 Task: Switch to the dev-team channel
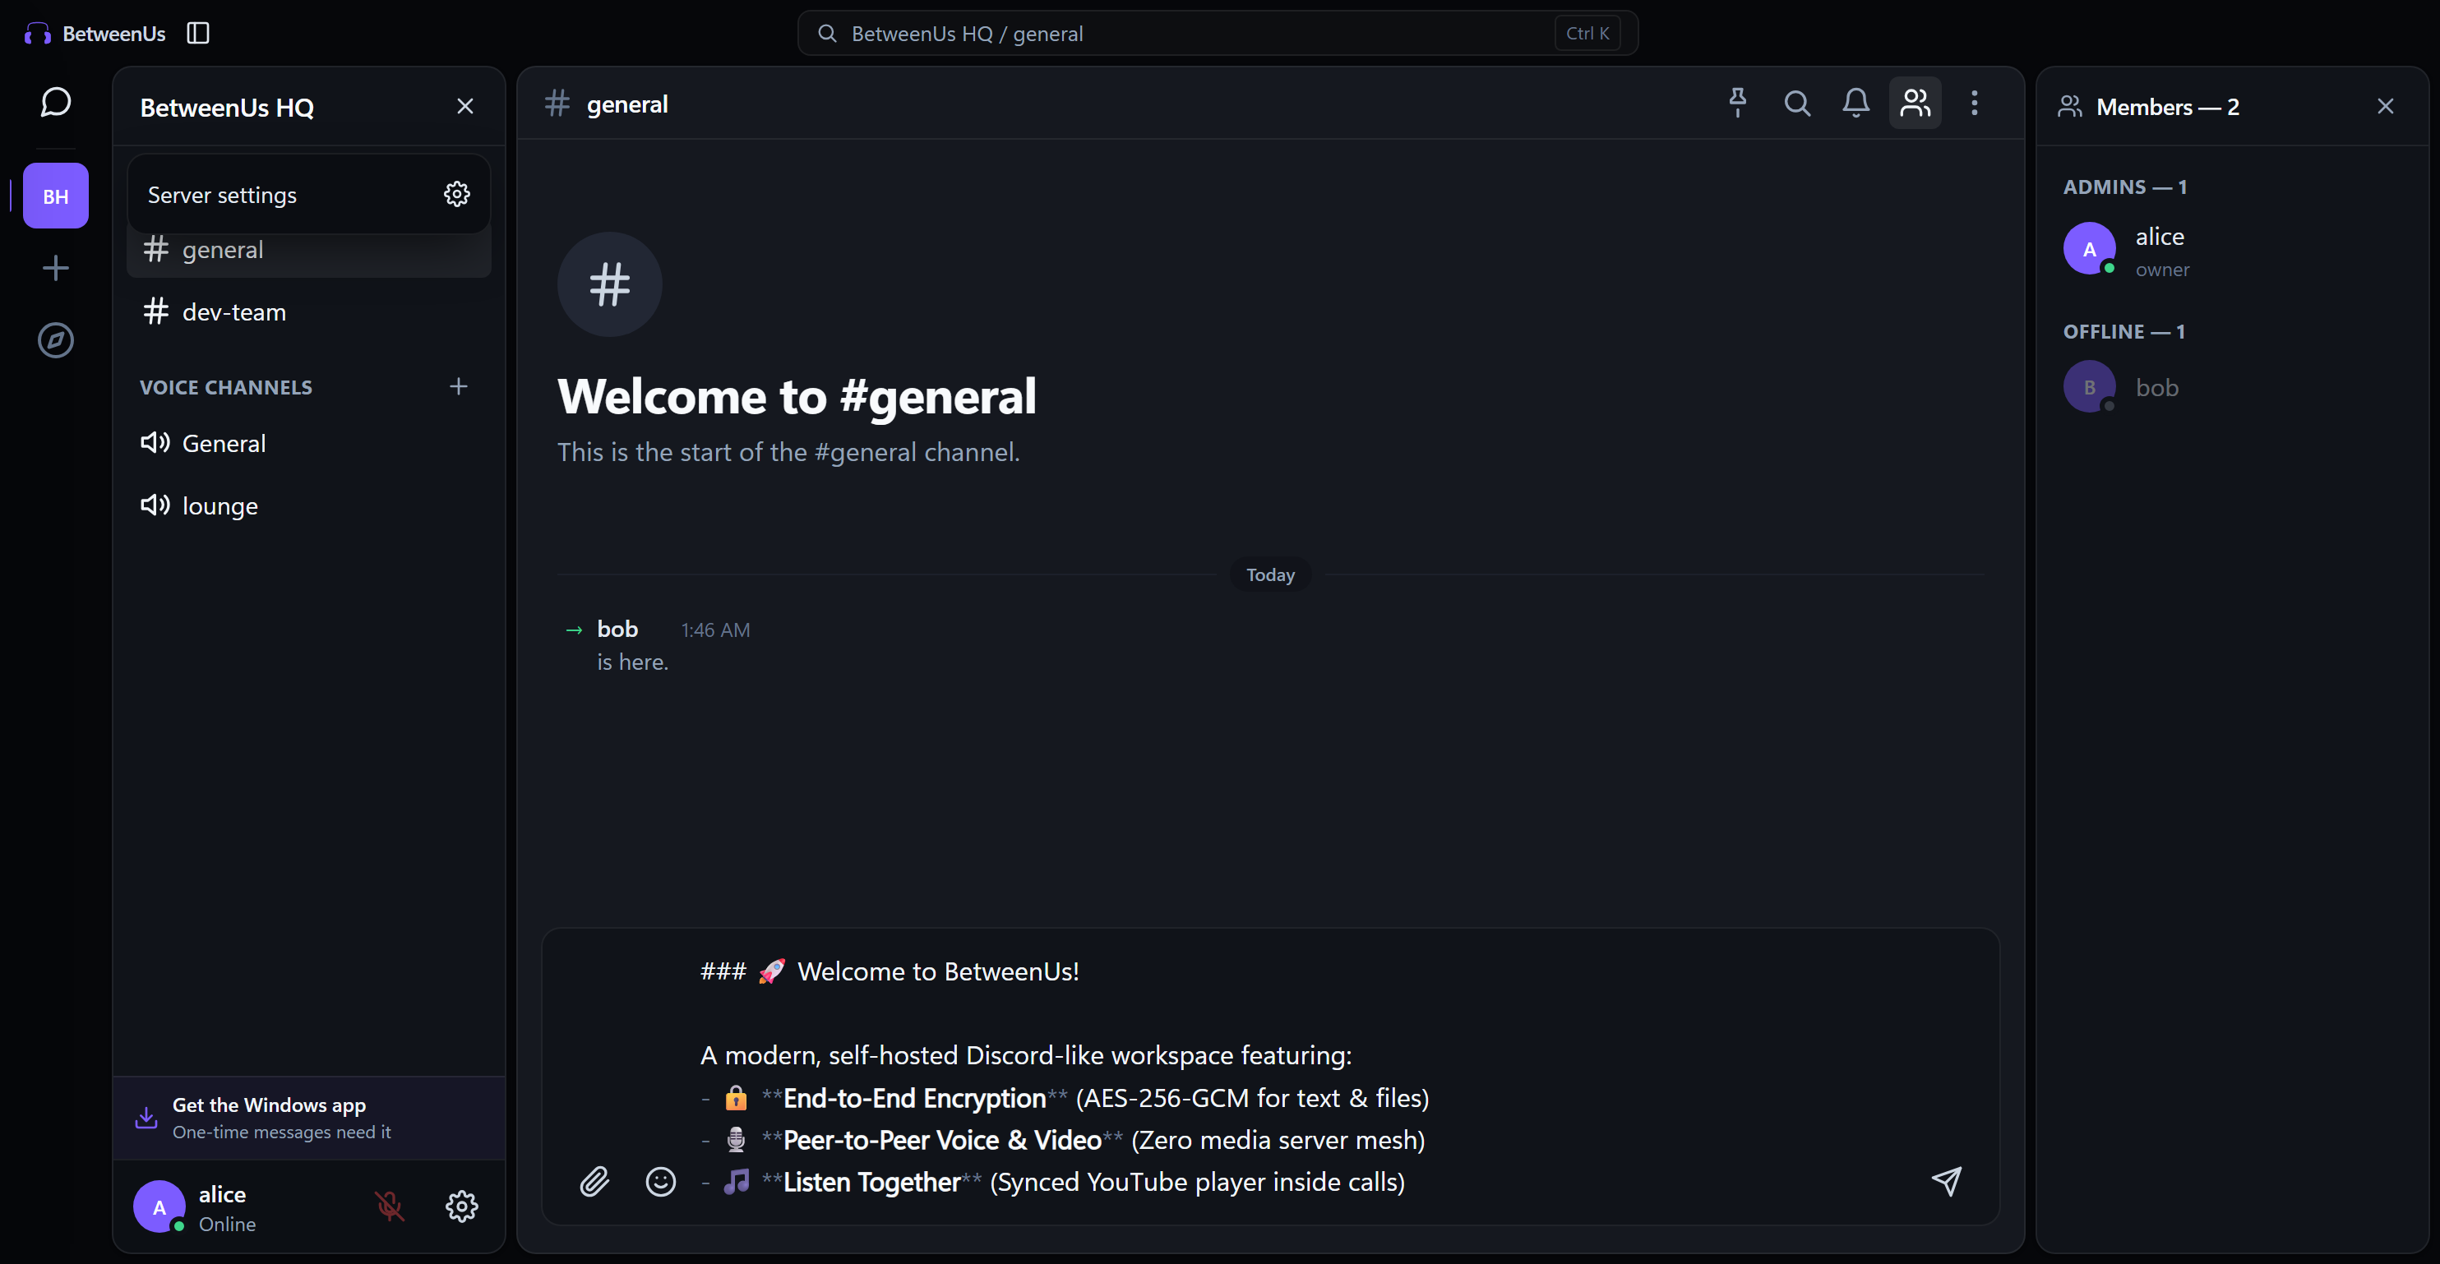coord(309,311)
